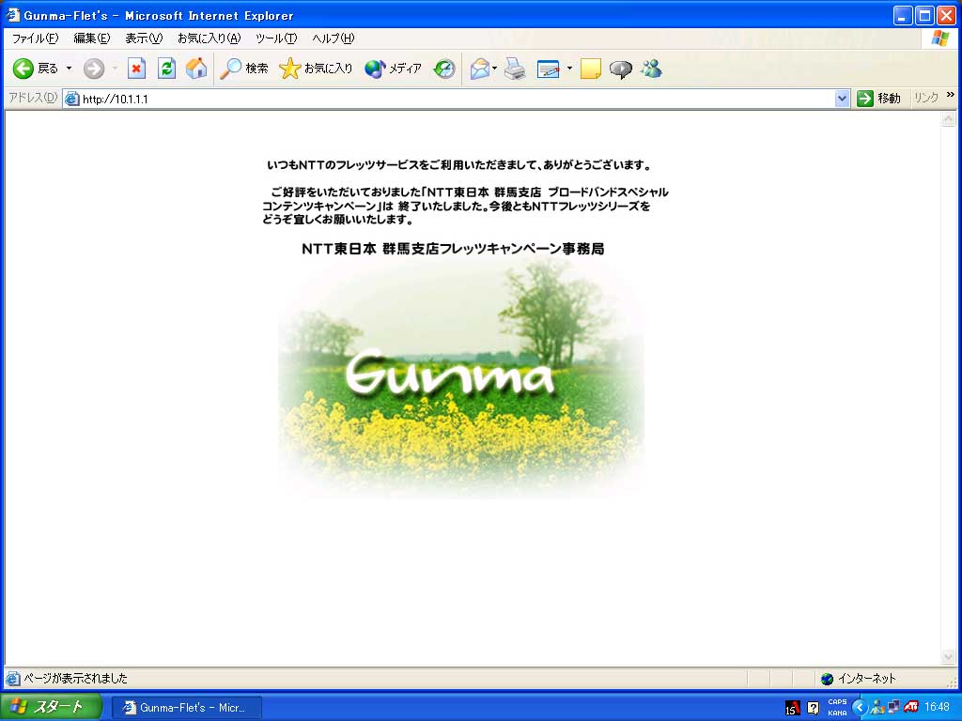Click the Edit page toolbar icon

click(548, 69)
